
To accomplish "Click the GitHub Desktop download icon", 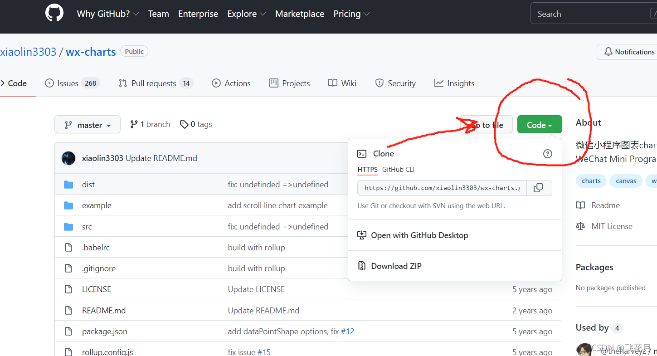I will point(361,235).
